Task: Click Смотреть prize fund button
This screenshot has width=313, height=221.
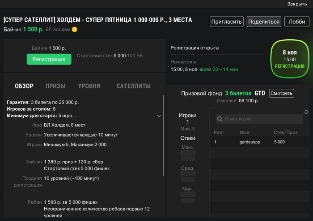Action: (x=281, y=93)
